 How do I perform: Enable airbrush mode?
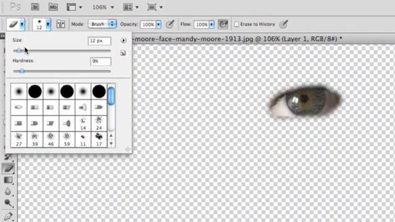coord(223,25)
